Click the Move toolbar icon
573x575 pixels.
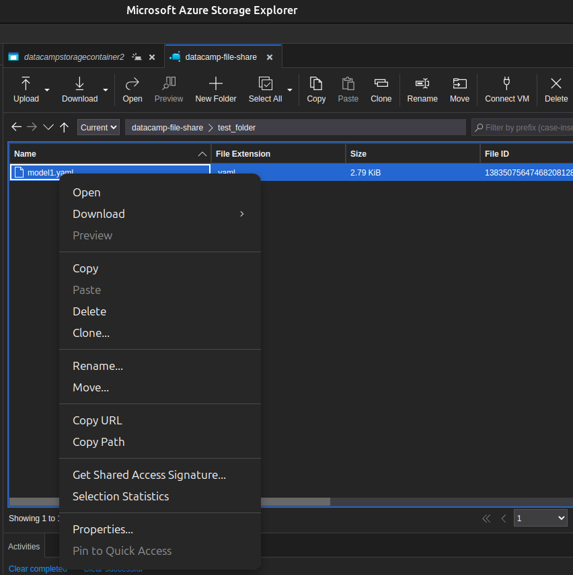pos(459,89)
